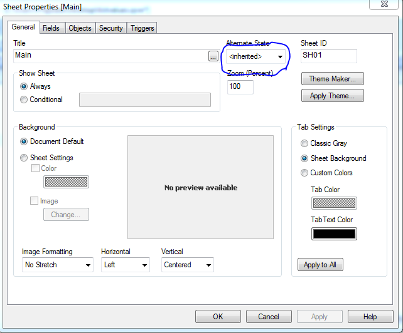Click the No preview available image area
403x333 pixels.
click(200, 187)
